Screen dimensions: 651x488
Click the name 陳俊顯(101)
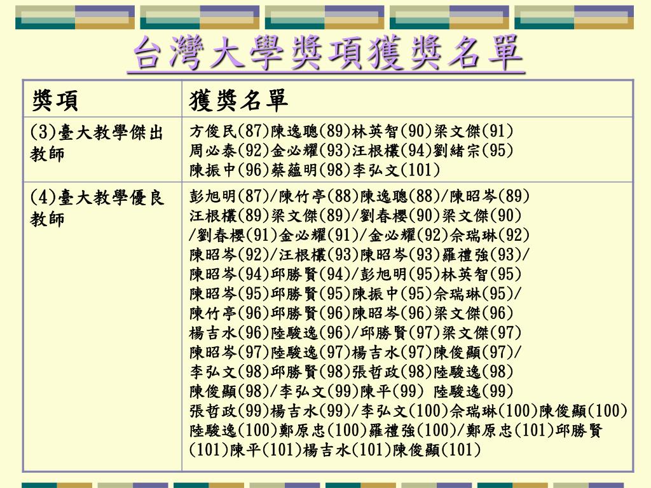[437, 449]
